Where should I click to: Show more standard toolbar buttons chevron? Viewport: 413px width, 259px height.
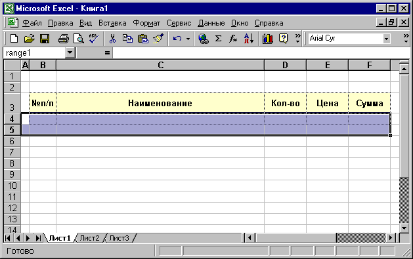297,39
